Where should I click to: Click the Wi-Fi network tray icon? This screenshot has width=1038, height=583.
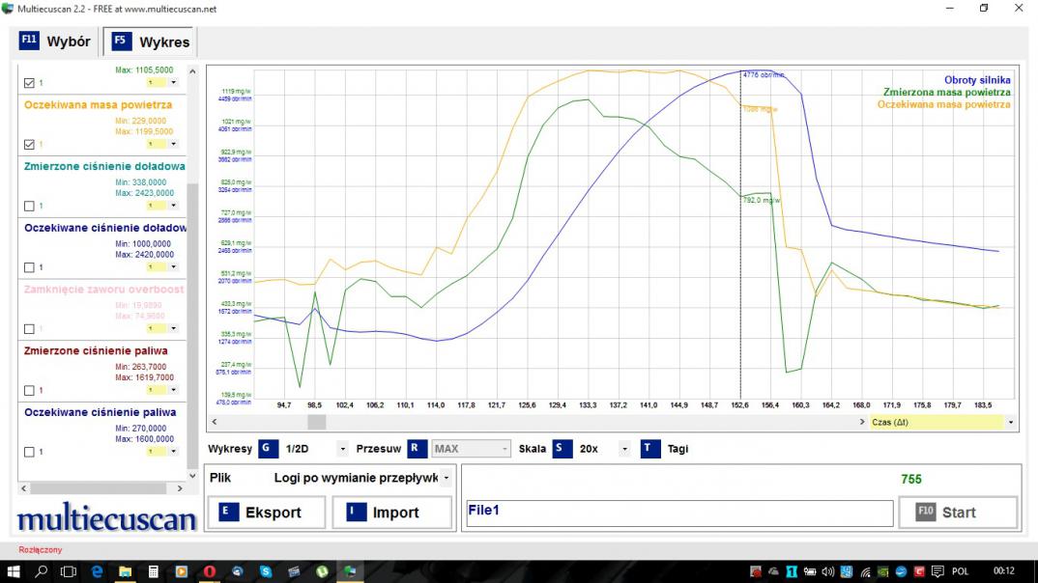[865, 571]
